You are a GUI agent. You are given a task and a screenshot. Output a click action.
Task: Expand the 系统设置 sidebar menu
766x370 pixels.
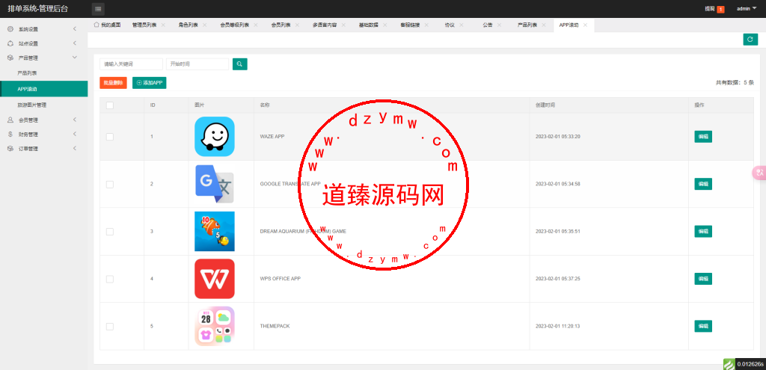(75, 29)
